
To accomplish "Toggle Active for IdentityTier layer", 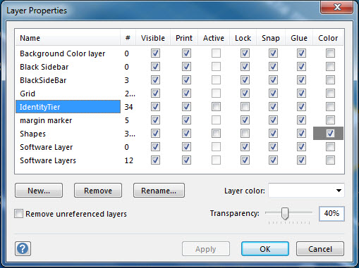I will [216, 107].
